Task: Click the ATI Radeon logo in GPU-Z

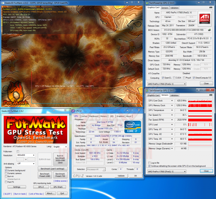Action: pyautogui.click(x=205, y=19)
